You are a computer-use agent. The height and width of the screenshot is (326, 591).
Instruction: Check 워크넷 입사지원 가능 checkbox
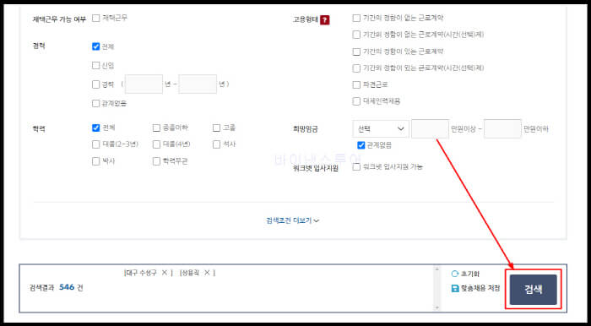tap(356, 167)
